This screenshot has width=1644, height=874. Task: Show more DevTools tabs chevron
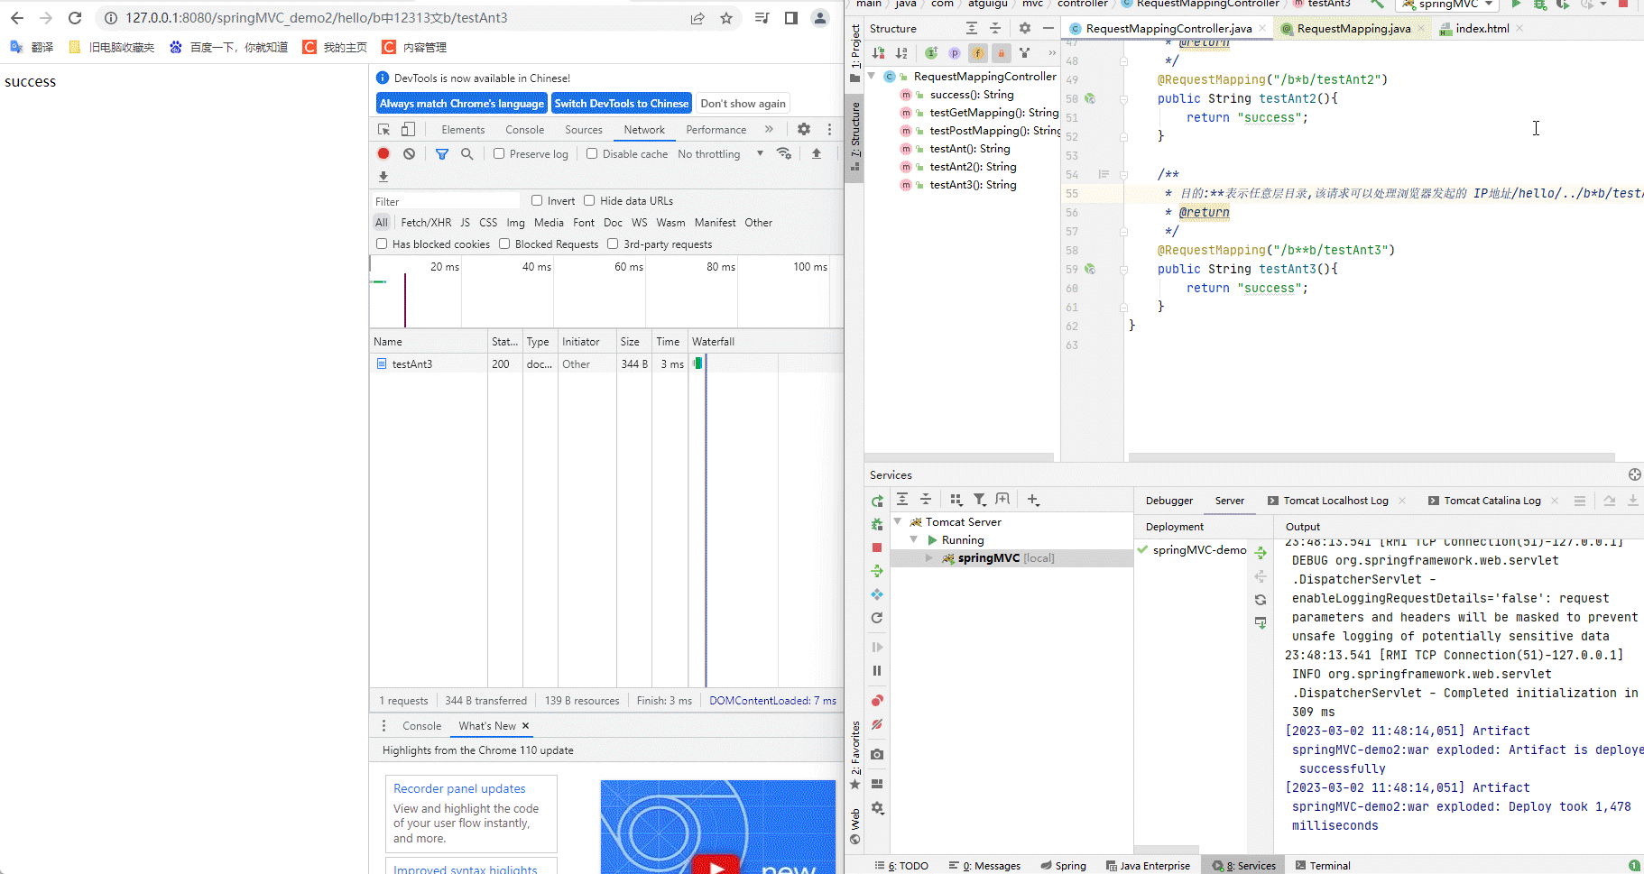point(769,130)
